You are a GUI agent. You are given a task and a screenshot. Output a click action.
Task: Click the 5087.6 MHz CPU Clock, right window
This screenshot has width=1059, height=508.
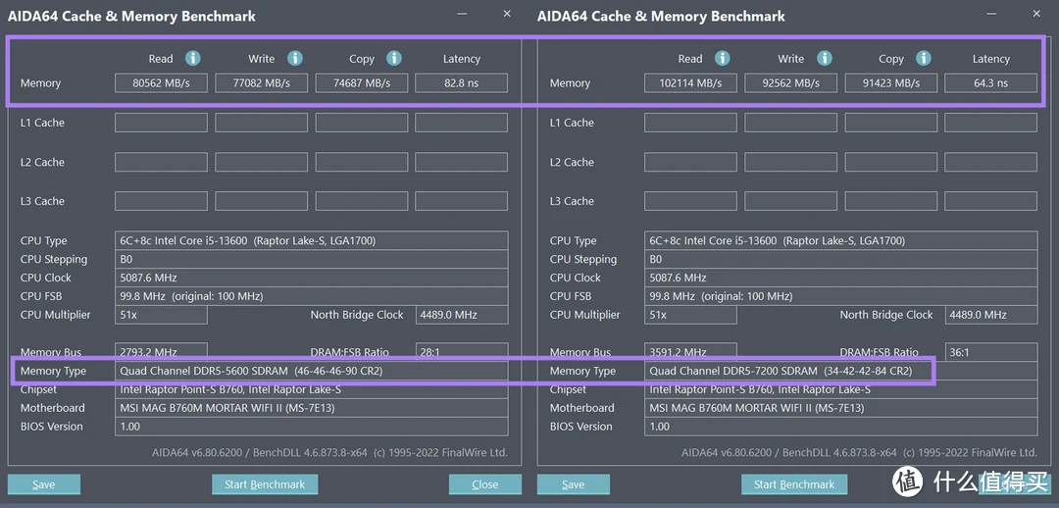841,278
